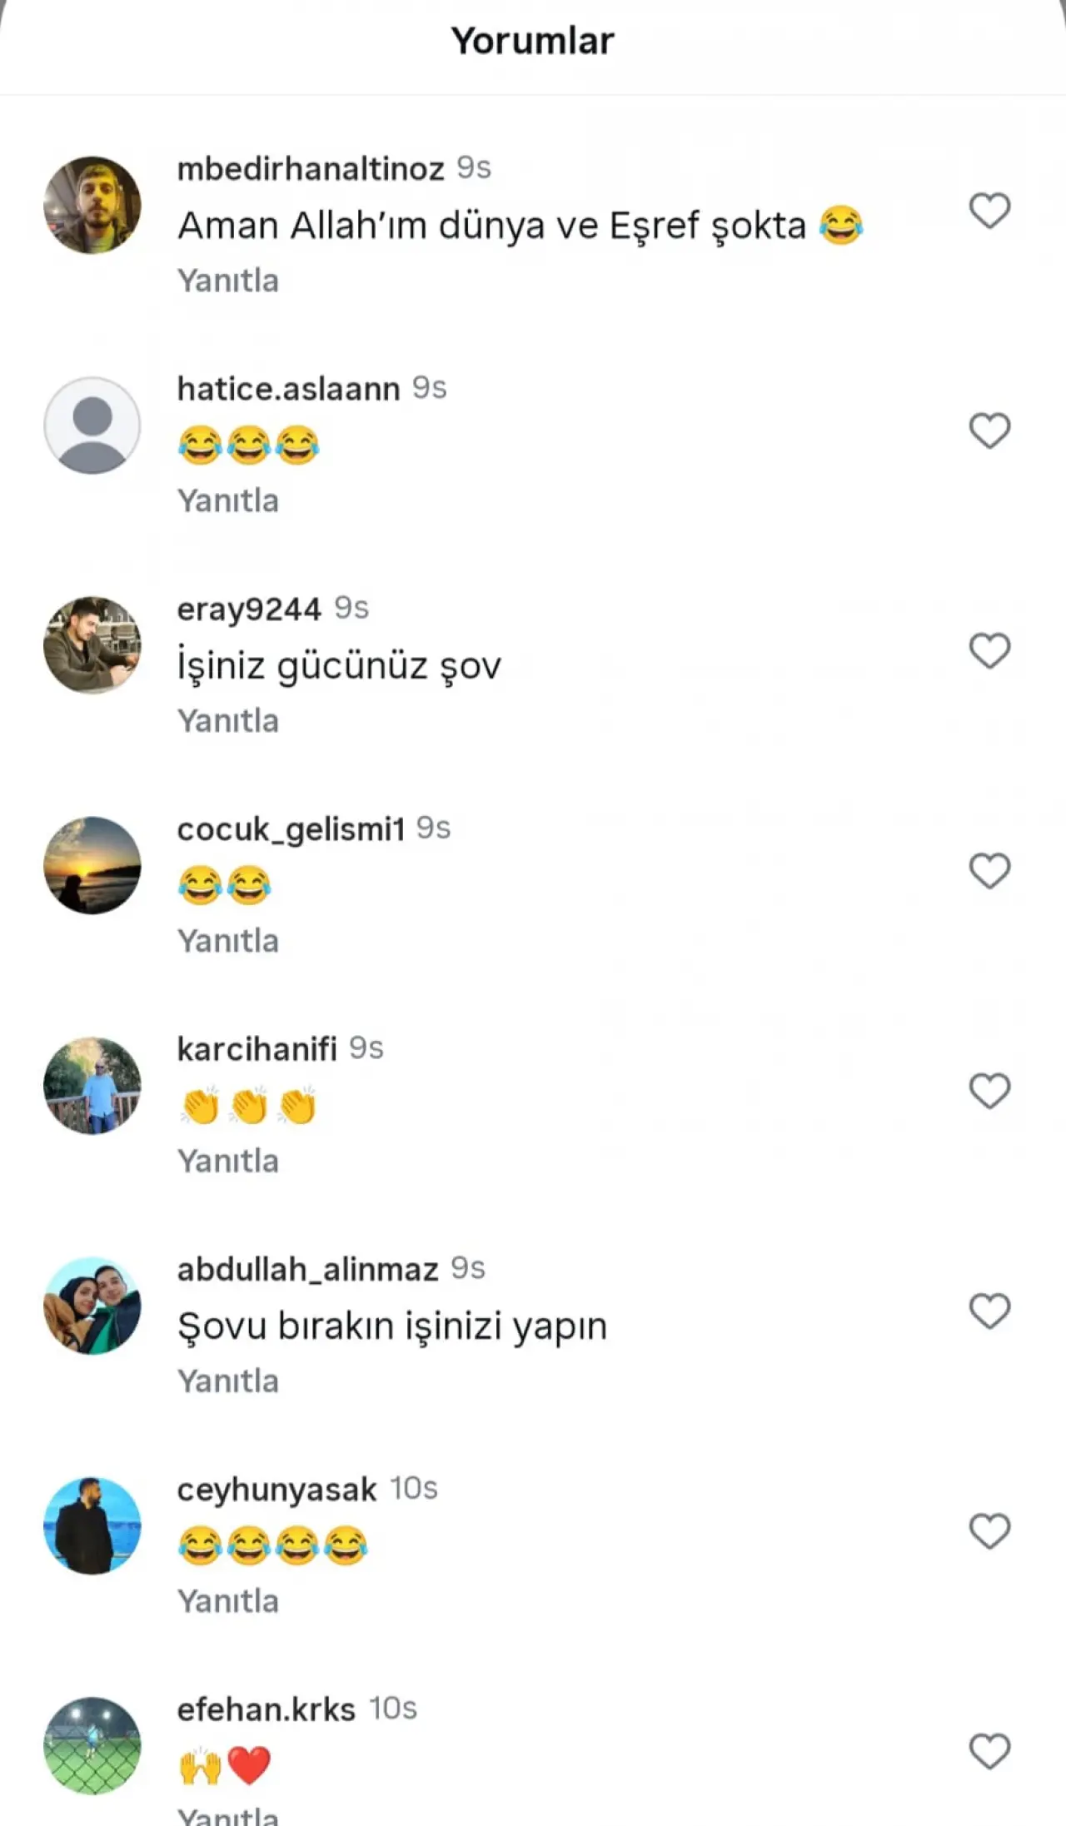The image size is (1066, 1826).
Task: Like mbedirhanaltinoz's comment with the heart
Action: (x=989, y=211)
